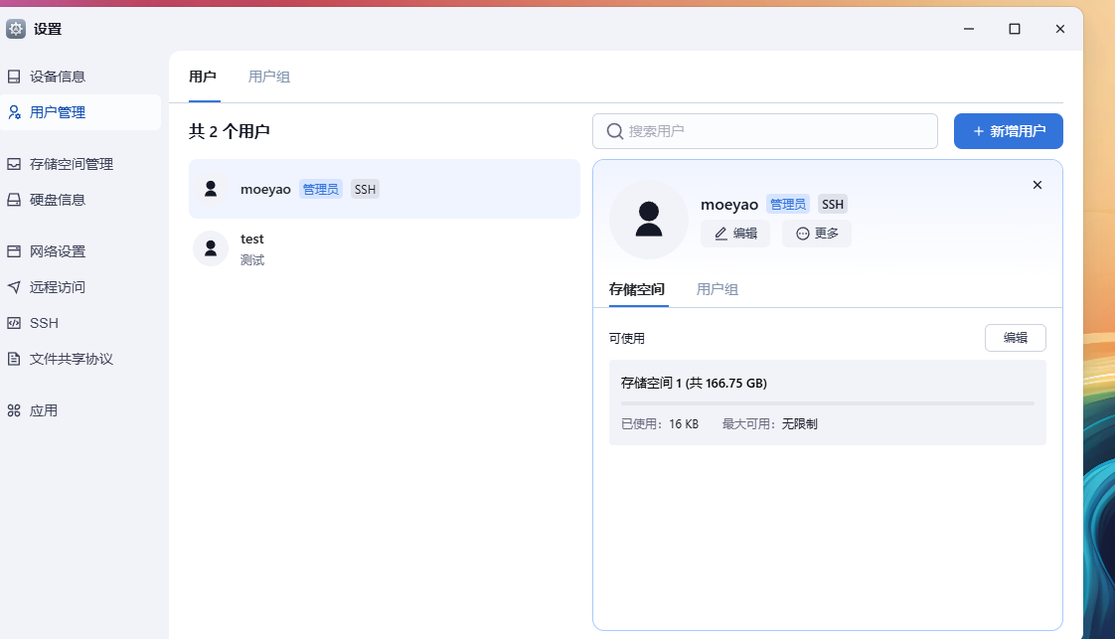Screen dimensions: 1115x639
Task: Close the moeyao user detail panel
Action: pos(1037,185)
